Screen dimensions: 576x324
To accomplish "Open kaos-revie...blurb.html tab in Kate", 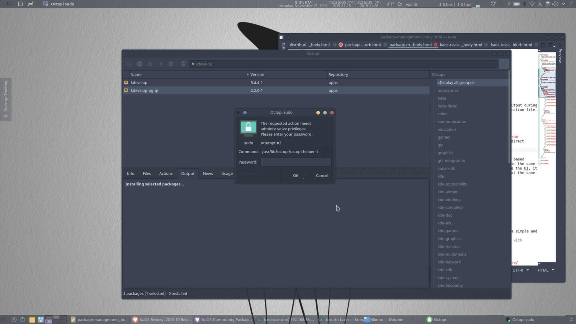I will pyautogui.click(x=511, y=45).
